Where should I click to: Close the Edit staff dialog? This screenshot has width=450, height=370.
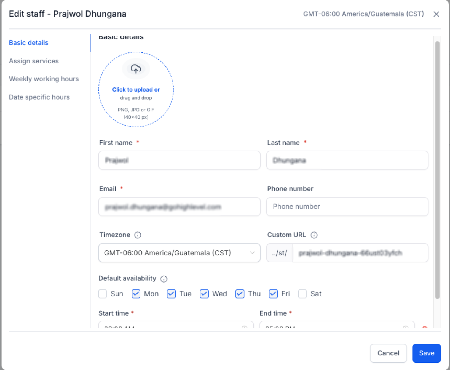tap(436, 14)
